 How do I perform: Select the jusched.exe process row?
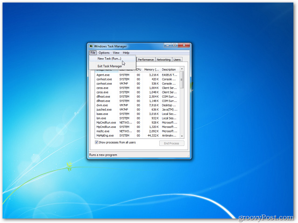point(137,110)
